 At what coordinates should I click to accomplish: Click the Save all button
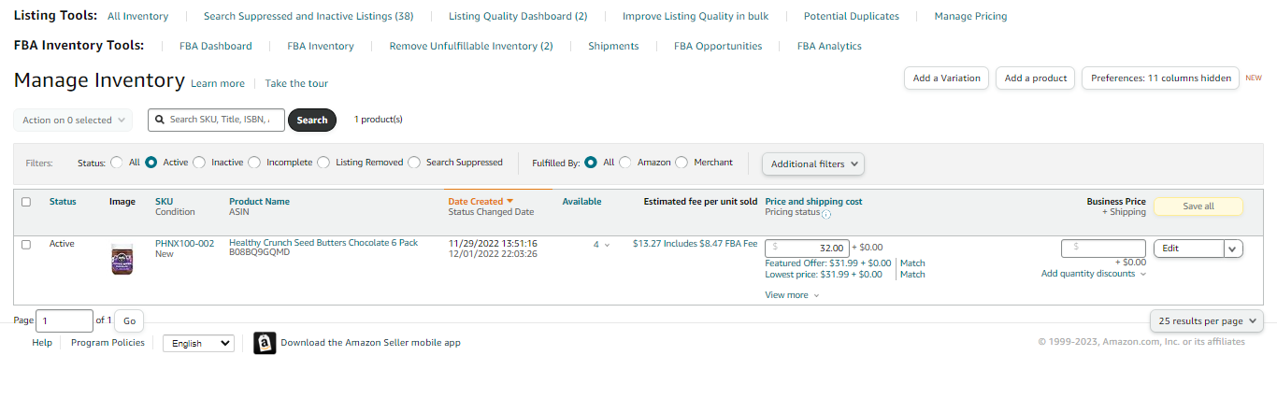click(x=1198, y=206)
